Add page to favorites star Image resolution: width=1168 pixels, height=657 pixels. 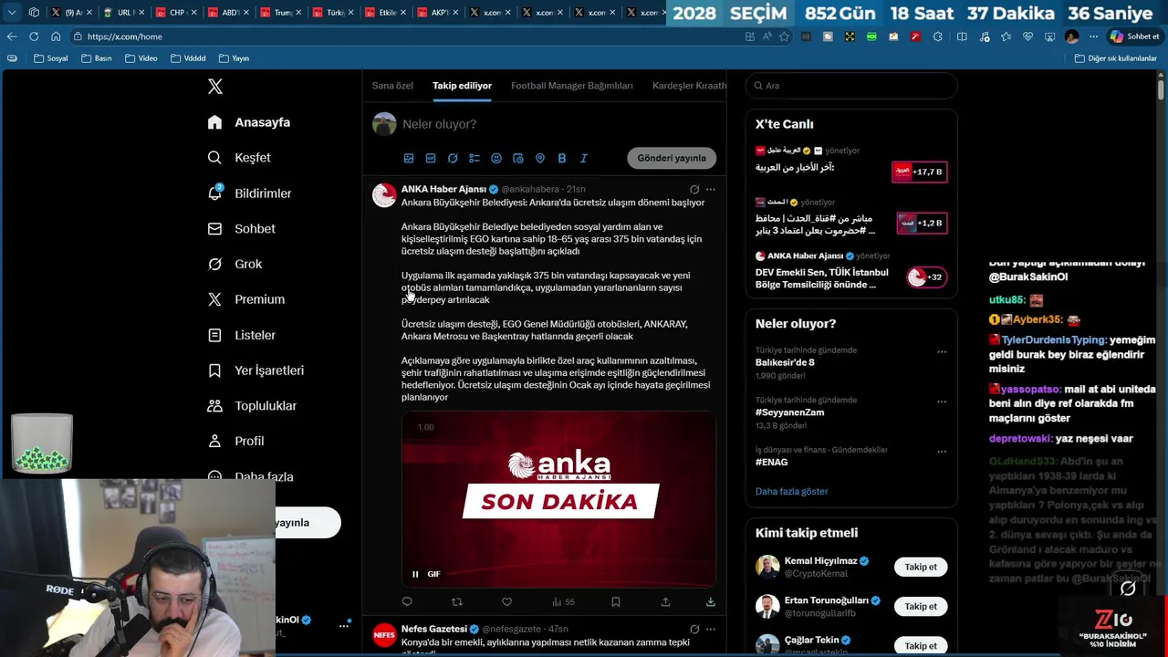tap(785, 36)
